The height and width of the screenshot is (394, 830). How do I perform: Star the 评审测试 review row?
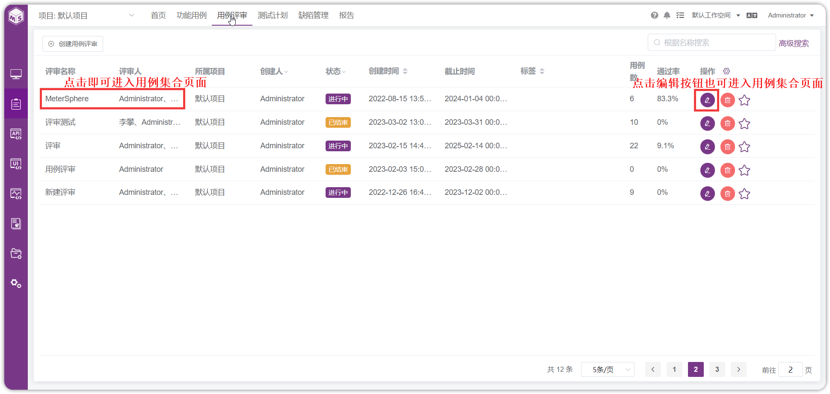(744, 123)
